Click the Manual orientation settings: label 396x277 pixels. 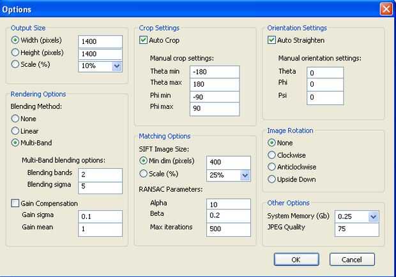point(320,59)
